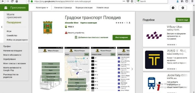
Task: Open the browser hamburger menu
Action: click(x=192, y=1)
